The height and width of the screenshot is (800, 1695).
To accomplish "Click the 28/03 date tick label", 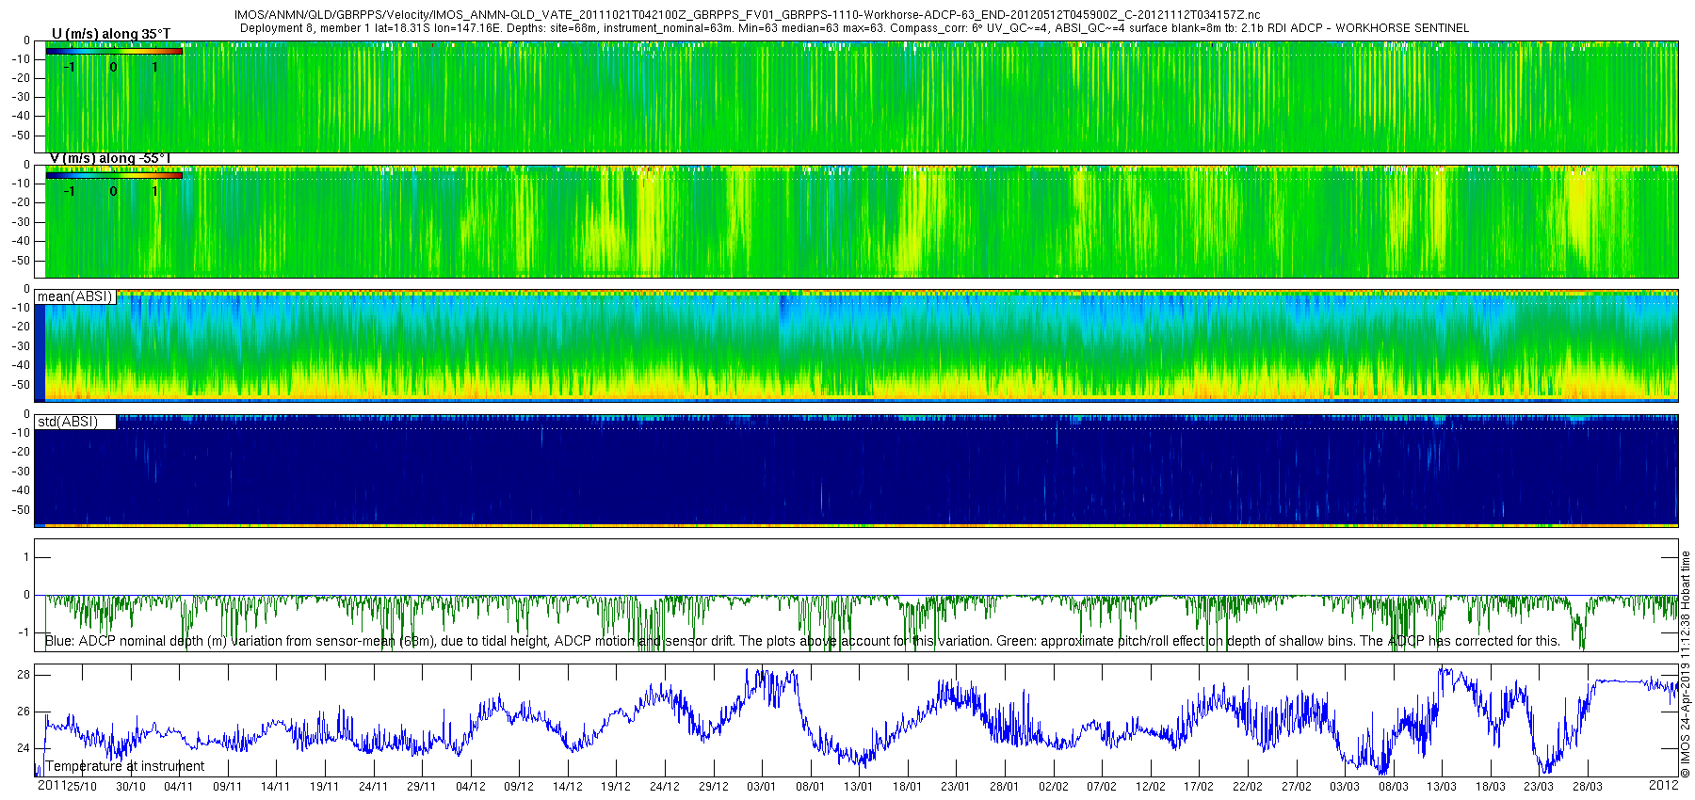I will click(1587, 787).
